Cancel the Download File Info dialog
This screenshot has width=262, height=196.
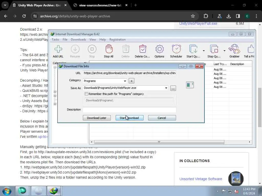(162, 118)
